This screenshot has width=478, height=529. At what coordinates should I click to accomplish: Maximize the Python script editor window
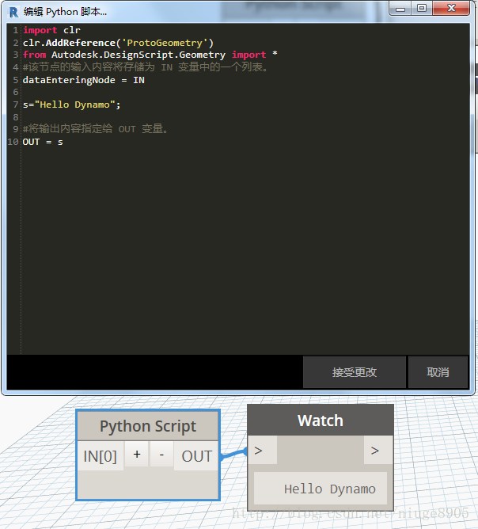(422, 9)
